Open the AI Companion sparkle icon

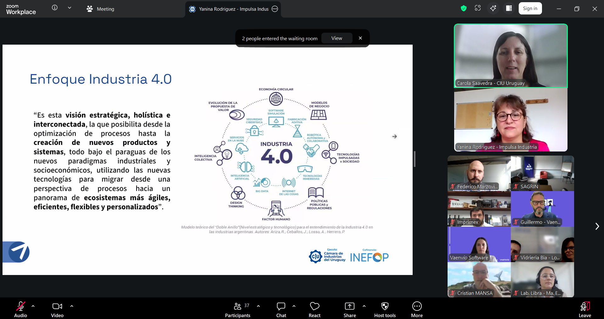493,8
